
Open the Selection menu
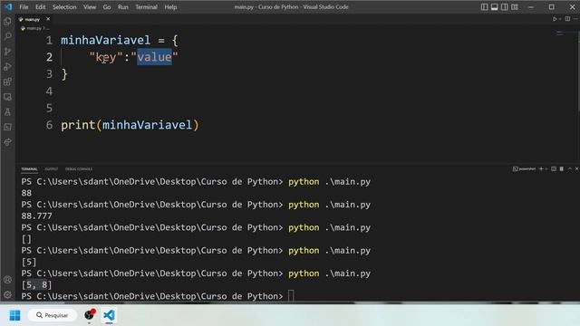point(64,7)
